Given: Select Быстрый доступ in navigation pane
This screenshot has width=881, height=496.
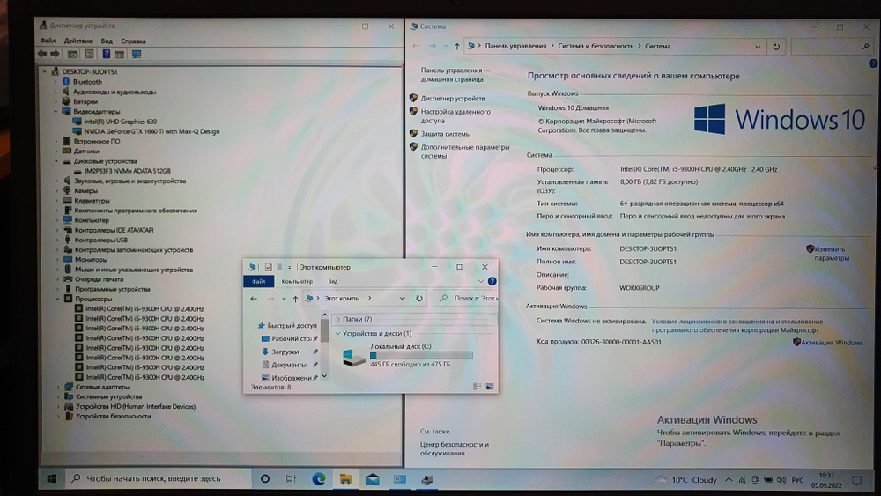Looking at the screenshot, I should point(292,326).
